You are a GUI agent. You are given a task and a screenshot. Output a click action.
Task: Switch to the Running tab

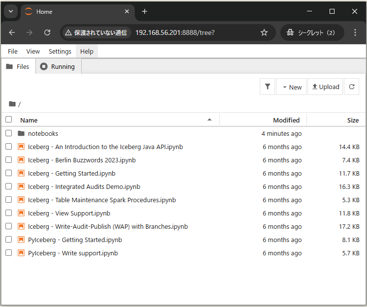pos(58,66)
